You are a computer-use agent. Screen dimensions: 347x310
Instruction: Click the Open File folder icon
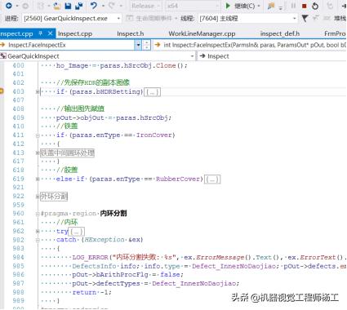tap(57, 6)
